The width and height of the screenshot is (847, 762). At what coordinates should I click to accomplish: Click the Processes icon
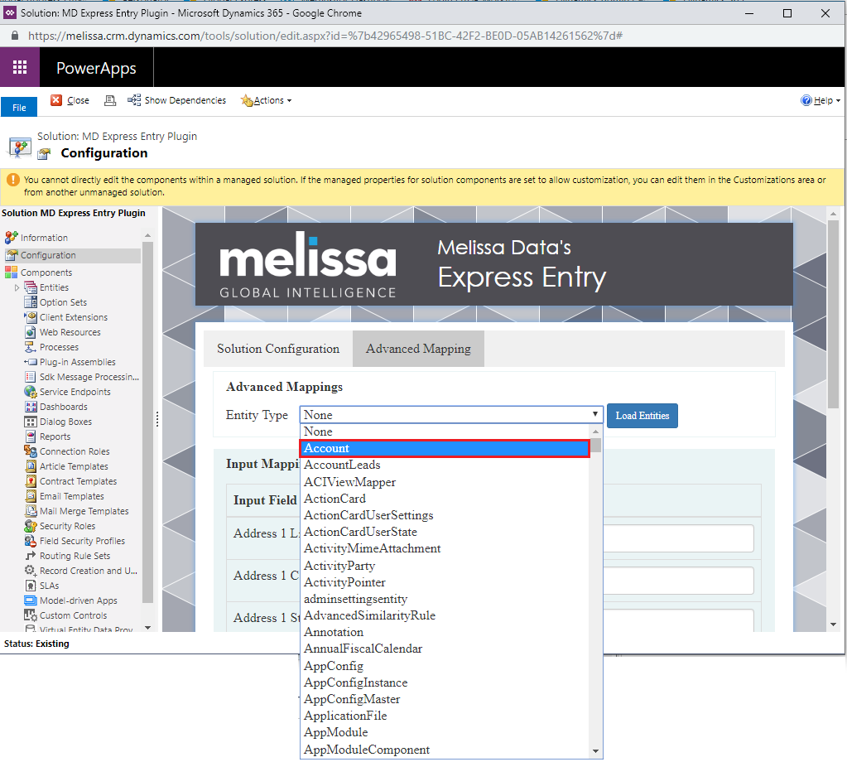pos(31,347)
